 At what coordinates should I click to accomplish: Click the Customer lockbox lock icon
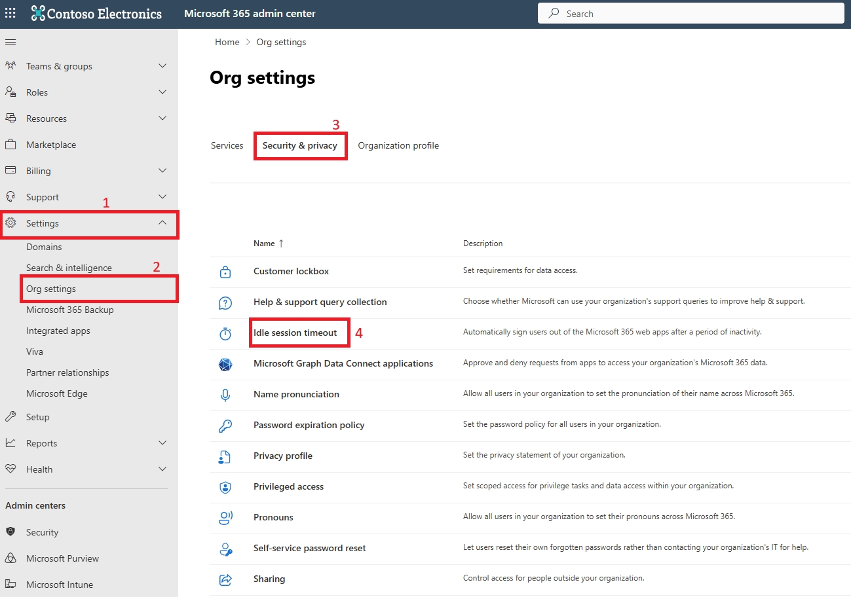point(225,272)
